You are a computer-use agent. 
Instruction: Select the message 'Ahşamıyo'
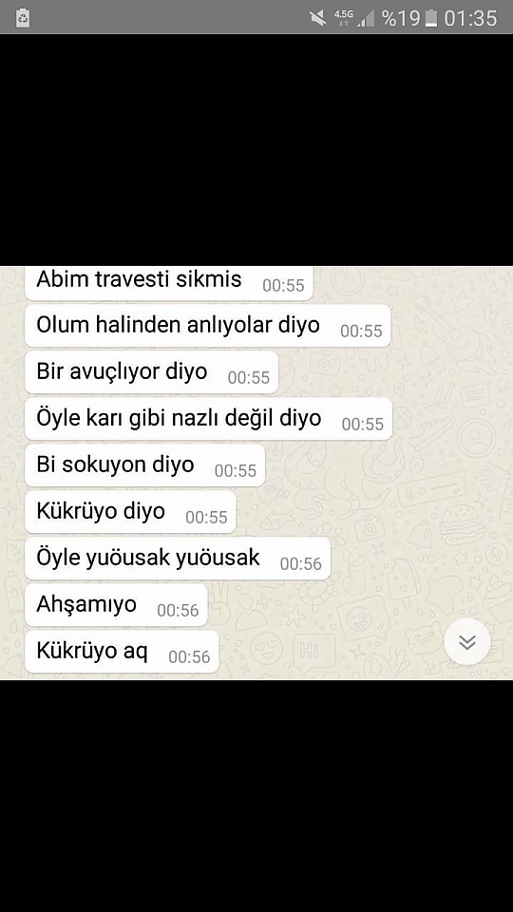coord(116,605)
